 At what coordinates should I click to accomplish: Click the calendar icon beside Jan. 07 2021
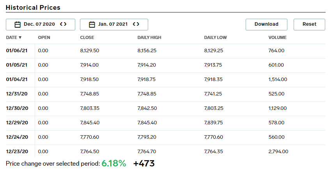point(92,25)
